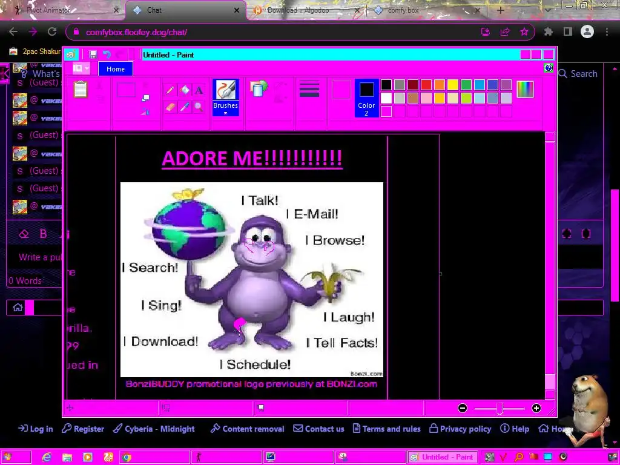Select the Color 2 box

[x=366, y=99]
